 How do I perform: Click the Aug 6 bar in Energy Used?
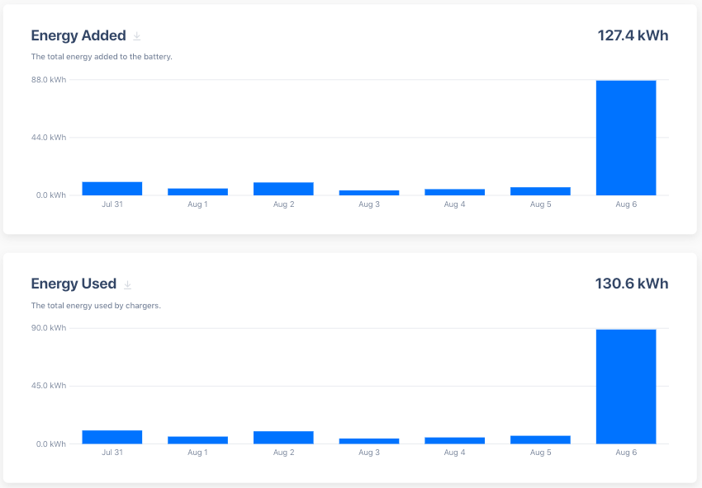pos(625,387)
